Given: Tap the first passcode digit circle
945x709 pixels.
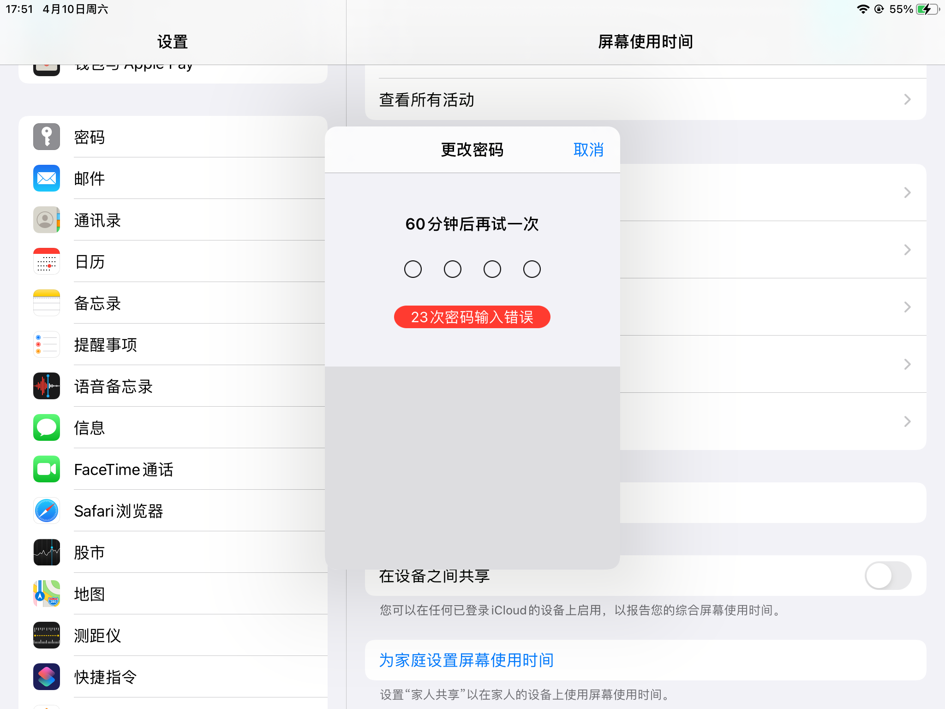Looking at the screenshot, I should coord(413,269).
